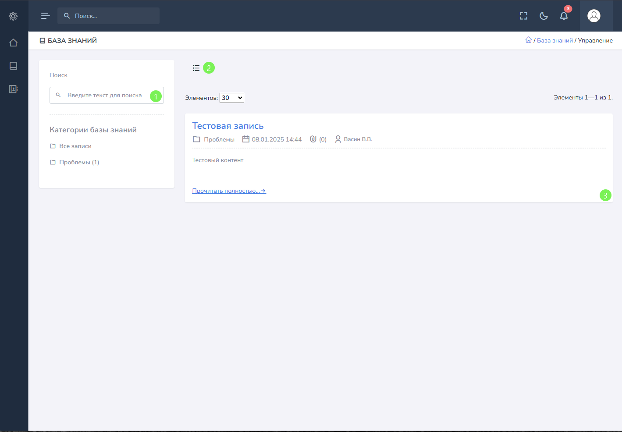Click the list view icon above entries
This screenshot has height=432, width=622.
point(196,68)
